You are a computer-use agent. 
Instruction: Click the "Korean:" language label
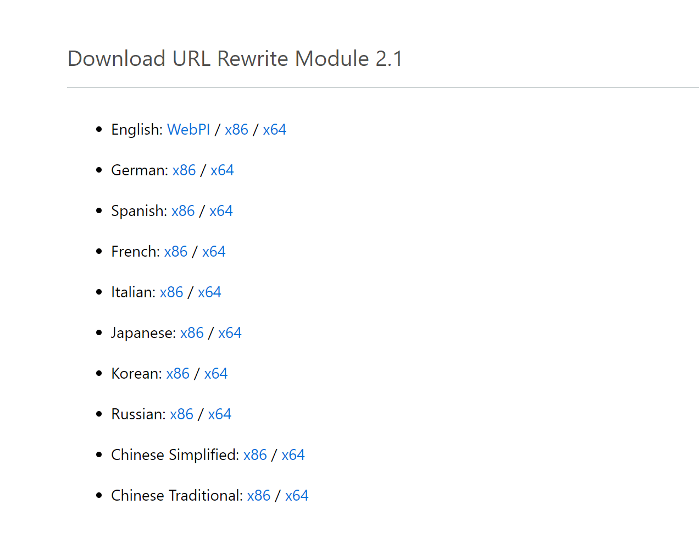(x=137, y=374)
